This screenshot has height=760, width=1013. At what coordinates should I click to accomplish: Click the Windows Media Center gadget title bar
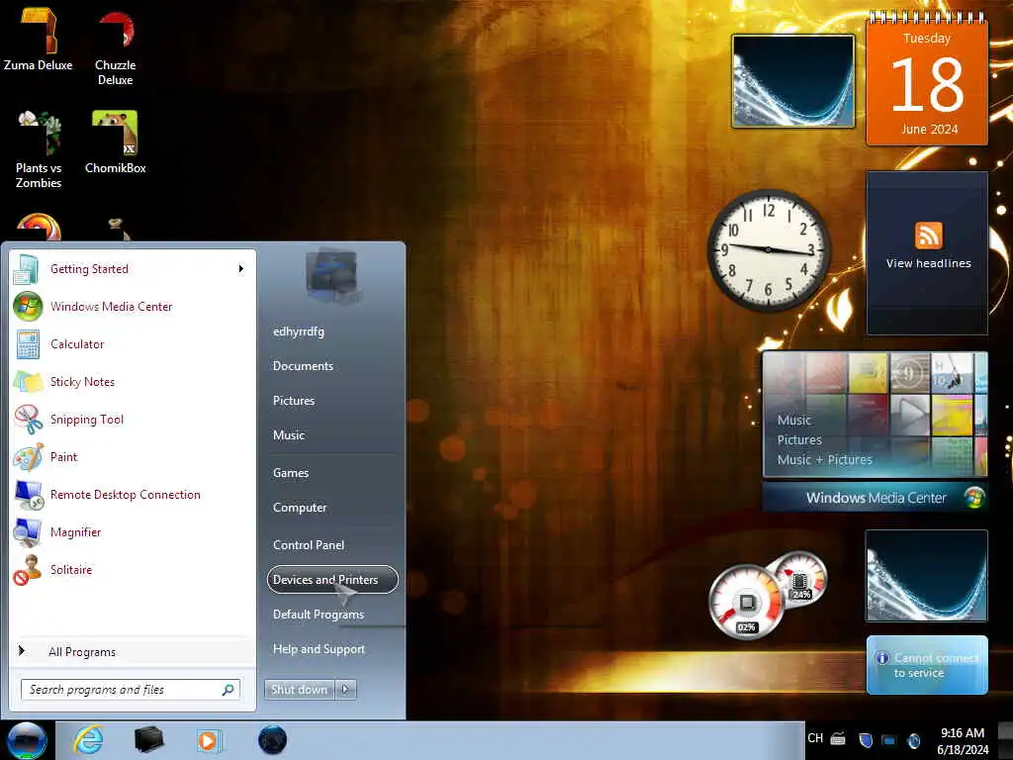click(x=875, y=498)
